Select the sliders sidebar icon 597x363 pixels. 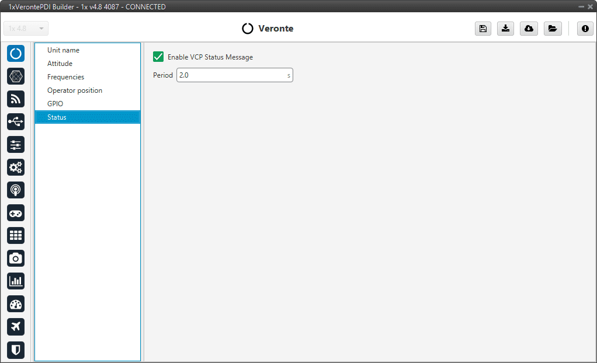click(x=16, y=145)
